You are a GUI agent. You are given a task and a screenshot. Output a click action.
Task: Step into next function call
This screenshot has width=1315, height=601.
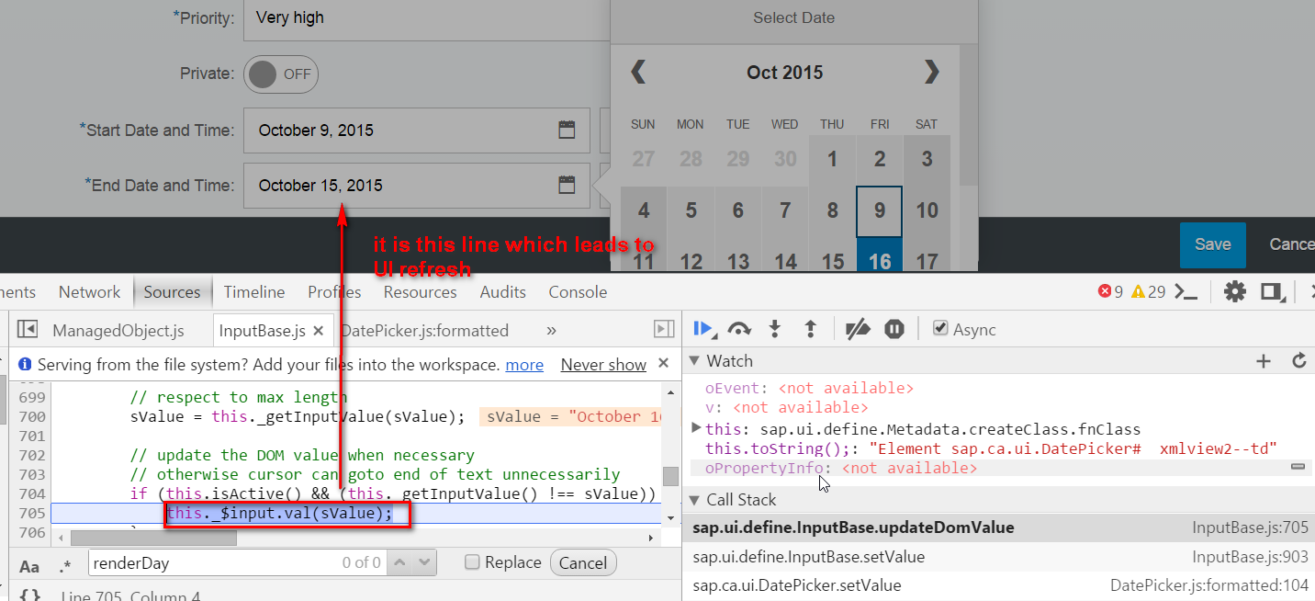pos(775,329)
